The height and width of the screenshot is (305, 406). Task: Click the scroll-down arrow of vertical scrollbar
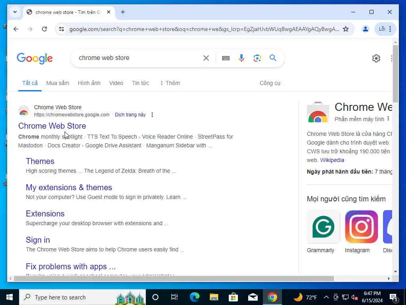coord(395,272)
